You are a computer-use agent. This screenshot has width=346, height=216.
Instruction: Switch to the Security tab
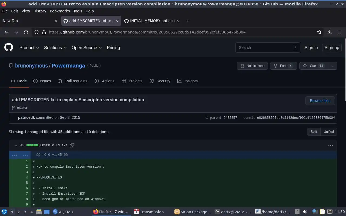pyautogui.click(x=160, y=81)
